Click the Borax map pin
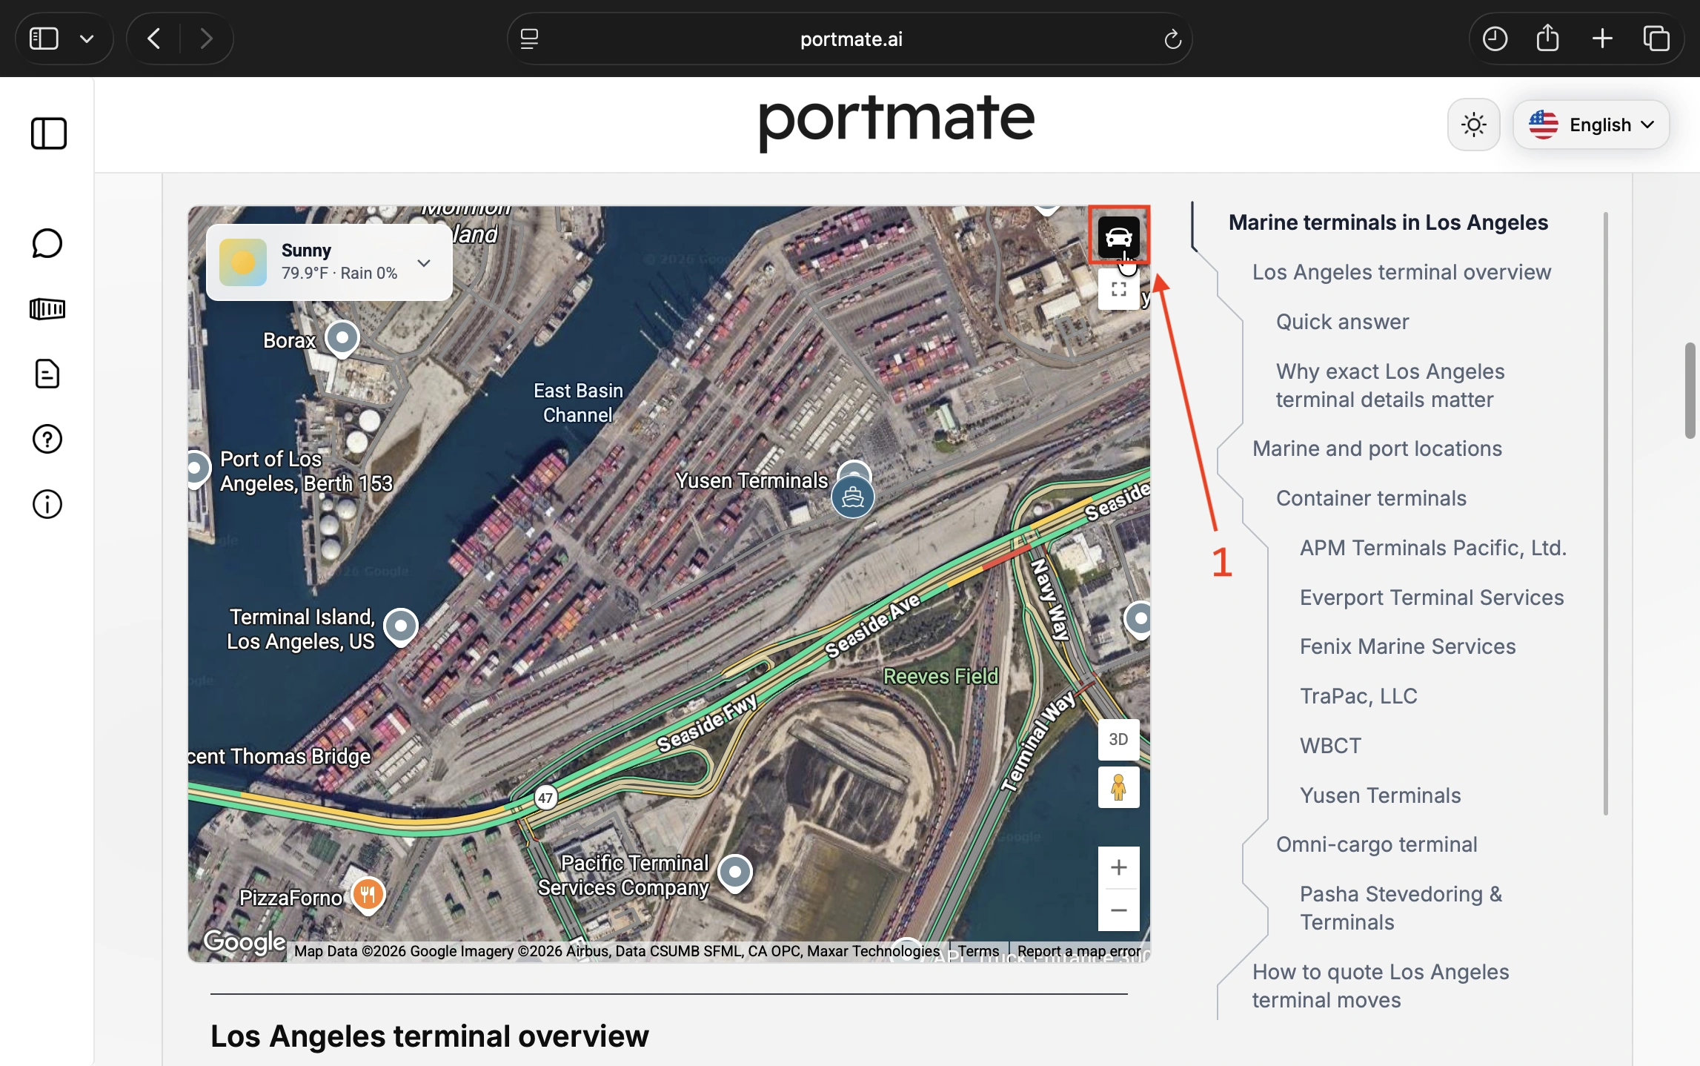This screenshot has width=1700, height=1066. 342,340
